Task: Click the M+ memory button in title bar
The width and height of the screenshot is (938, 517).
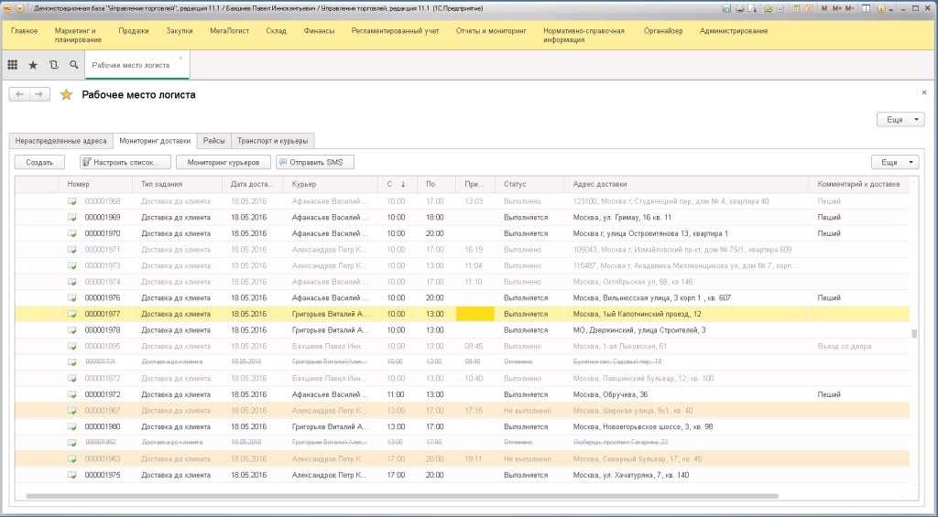Action: tap(837, 8)
